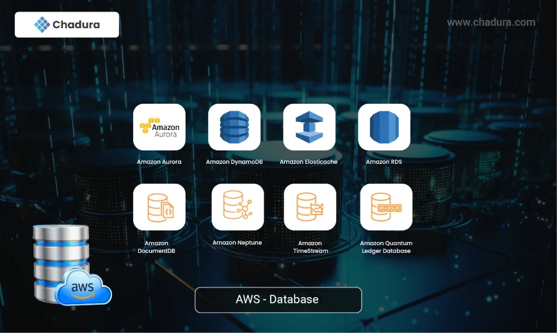
Task: Click the Amazon DynamoDB icon tile
Action: pos(234,127)
